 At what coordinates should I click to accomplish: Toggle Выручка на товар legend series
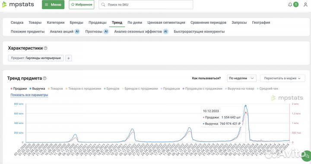[239, 88]
